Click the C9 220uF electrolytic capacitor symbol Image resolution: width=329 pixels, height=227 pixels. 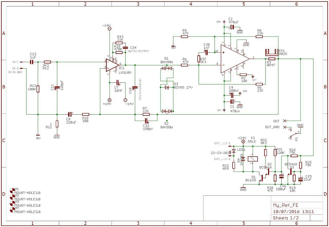70,114
